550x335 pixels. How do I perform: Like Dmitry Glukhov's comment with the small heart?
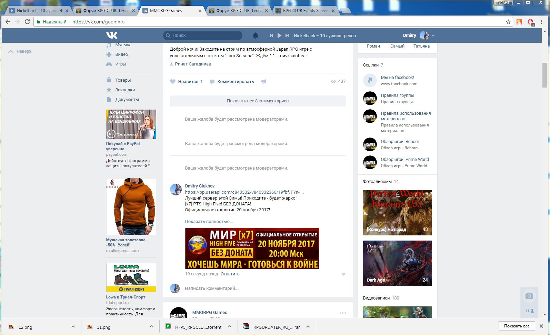click(343, 274)
